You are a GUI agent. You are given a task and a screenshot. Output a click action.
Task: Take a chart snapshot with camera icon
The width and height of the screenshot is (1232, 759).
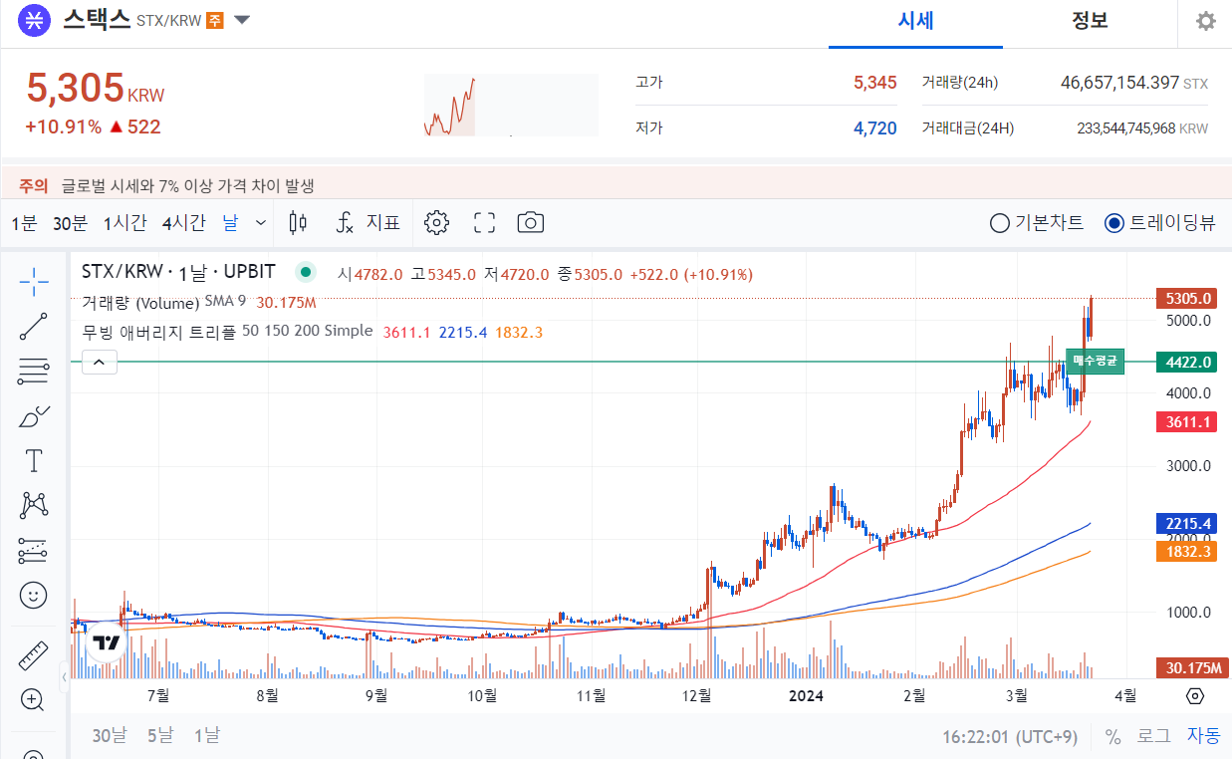coord(531,222)
